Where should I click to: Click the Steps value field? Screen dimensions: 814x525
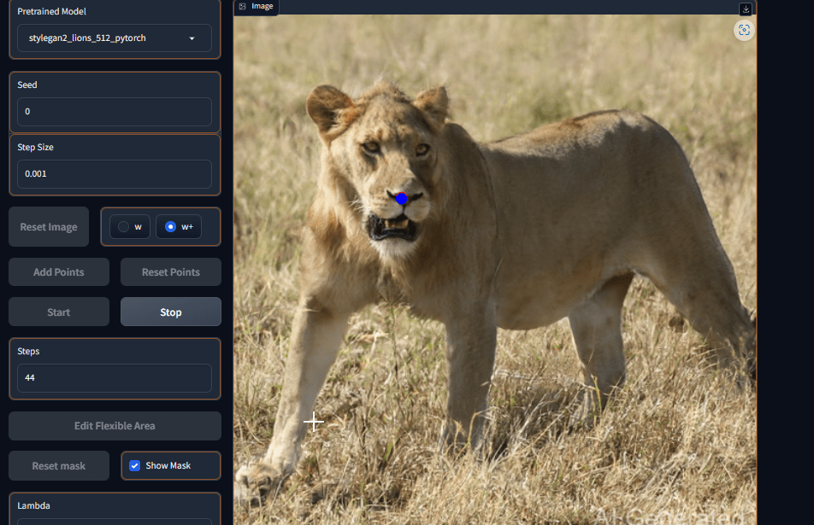point(115,378)
